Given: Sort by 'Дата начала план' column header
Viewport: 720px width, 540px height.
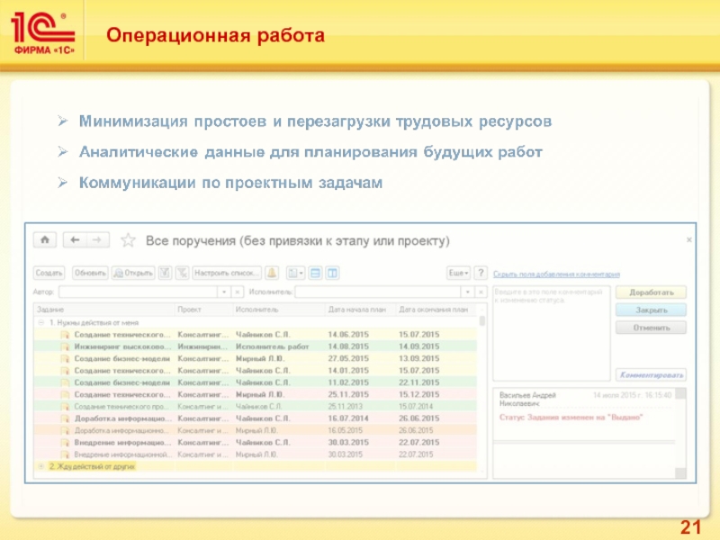Looking at the screenshot, I should click(357, 310).
